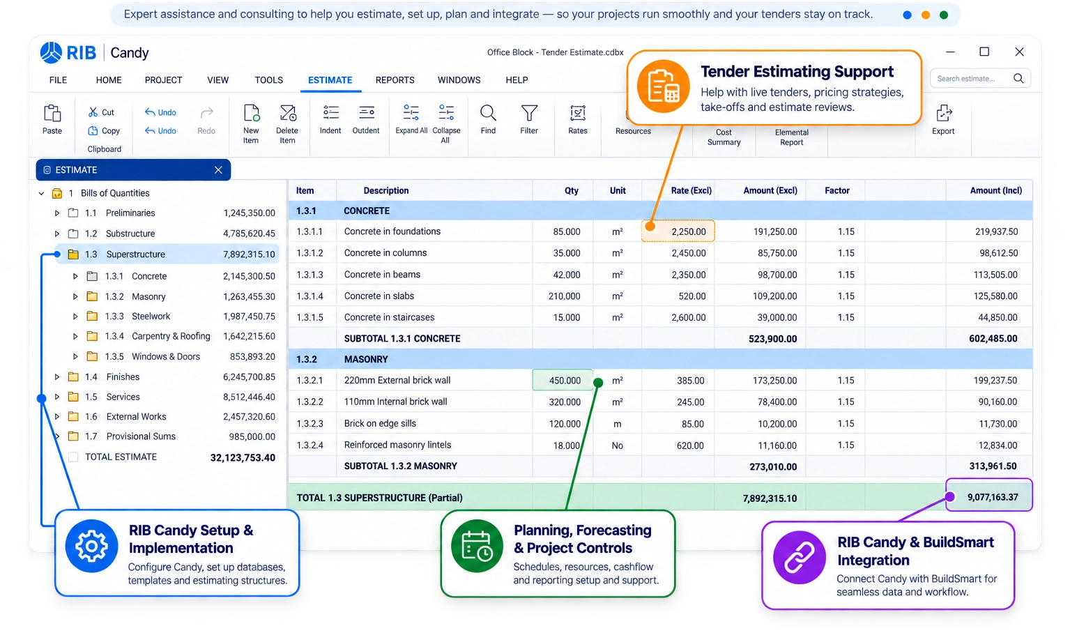Click the Resources toolbar button
1070x633 pixels.
633,131
